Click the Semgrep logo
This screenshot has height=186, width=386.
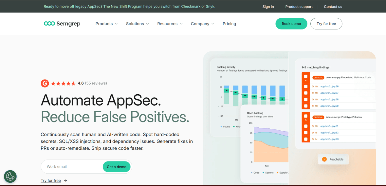[x=62, y=24]
